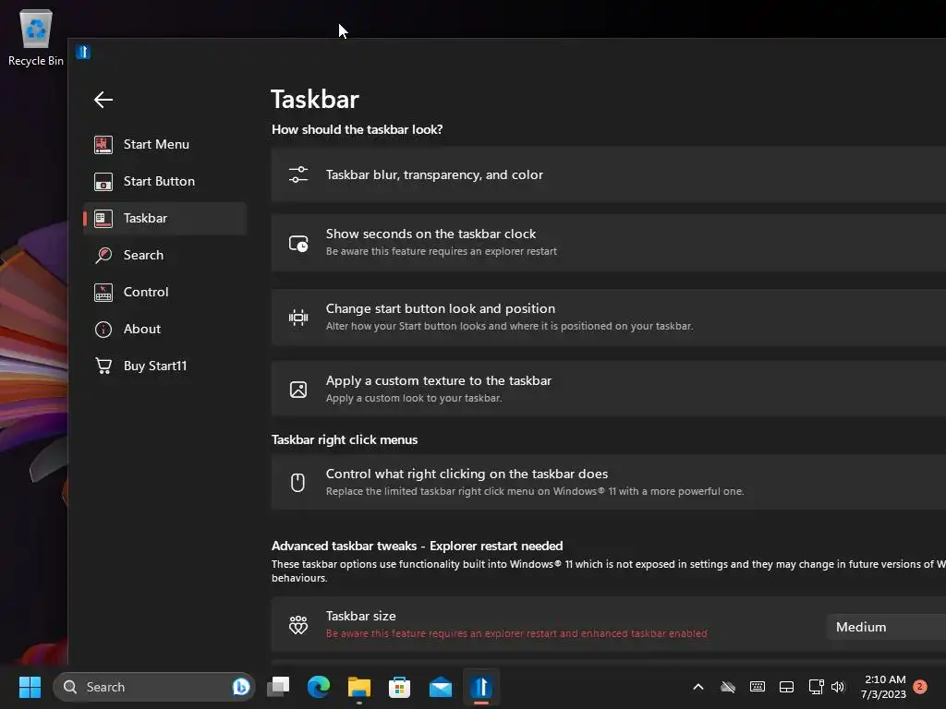Open Apply a custom texture to the taskbar
This screenshot has width=946, height=709.
(x=609, y=389)
